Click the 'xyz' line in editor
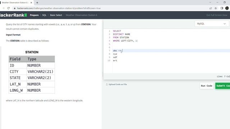This screenshot has height=129, width=230. (x=115, y=54)
